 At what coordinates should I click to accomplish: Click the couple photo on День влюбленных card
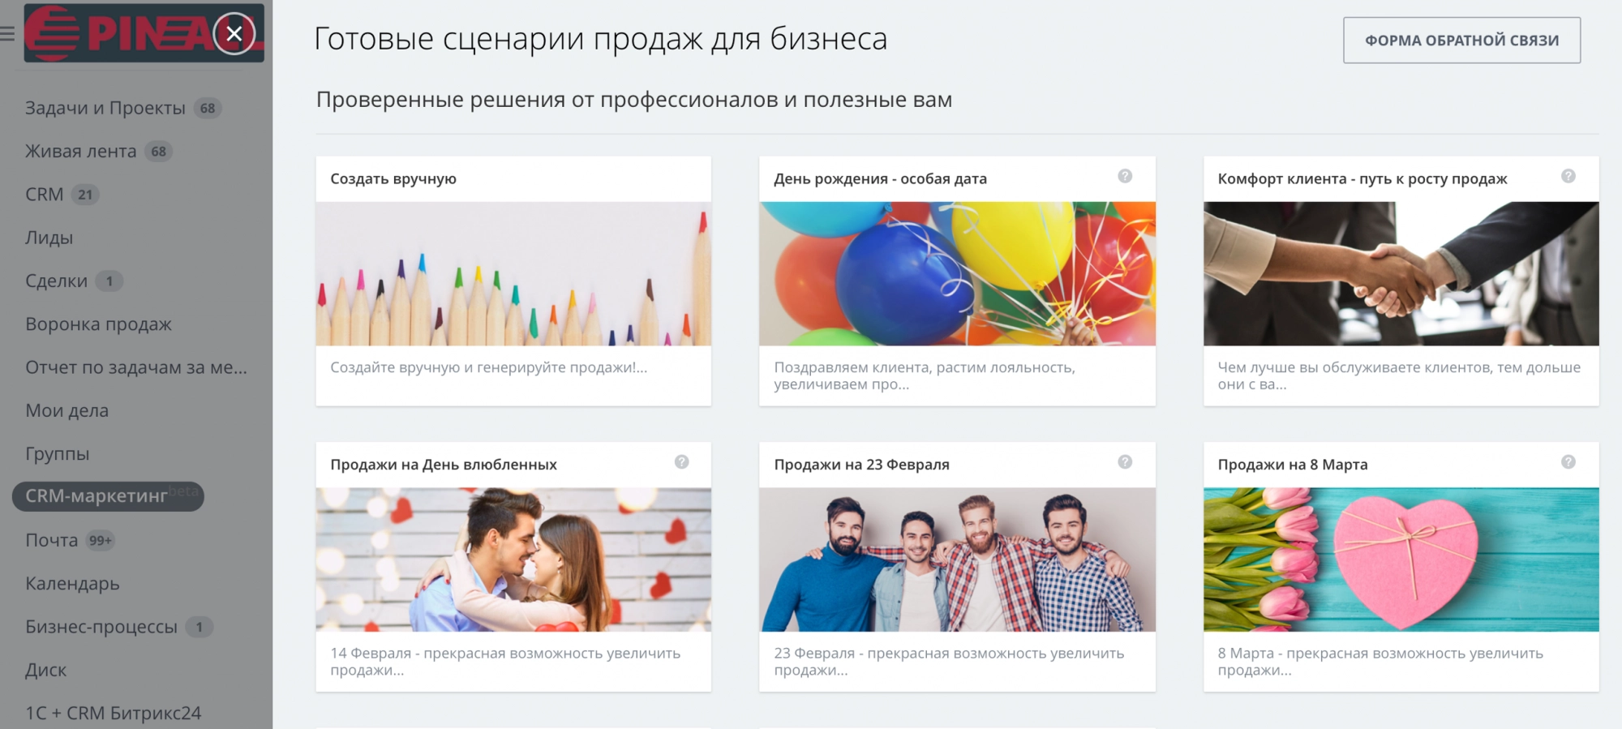(x=513, y=560)
